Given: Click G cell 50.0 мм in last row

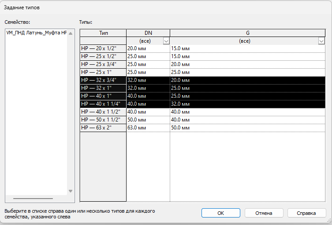Looking at the screenshot, I should pos(247,128).
